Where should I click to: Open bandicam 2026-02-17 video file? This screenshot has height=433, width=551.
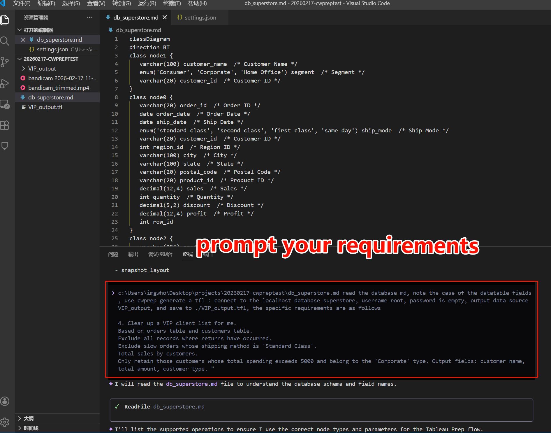[57, 78]
